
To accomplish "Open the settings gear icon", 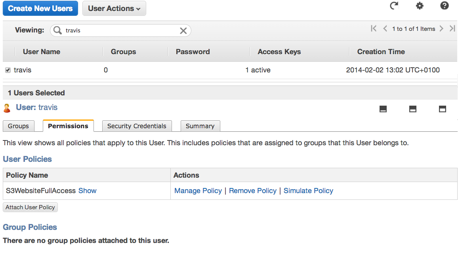I will click(420, 6).
